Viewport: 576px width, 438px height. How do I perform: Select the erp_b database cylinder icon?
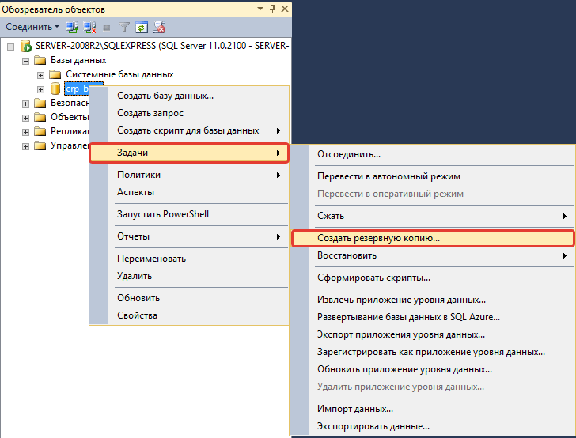[55, 89]
